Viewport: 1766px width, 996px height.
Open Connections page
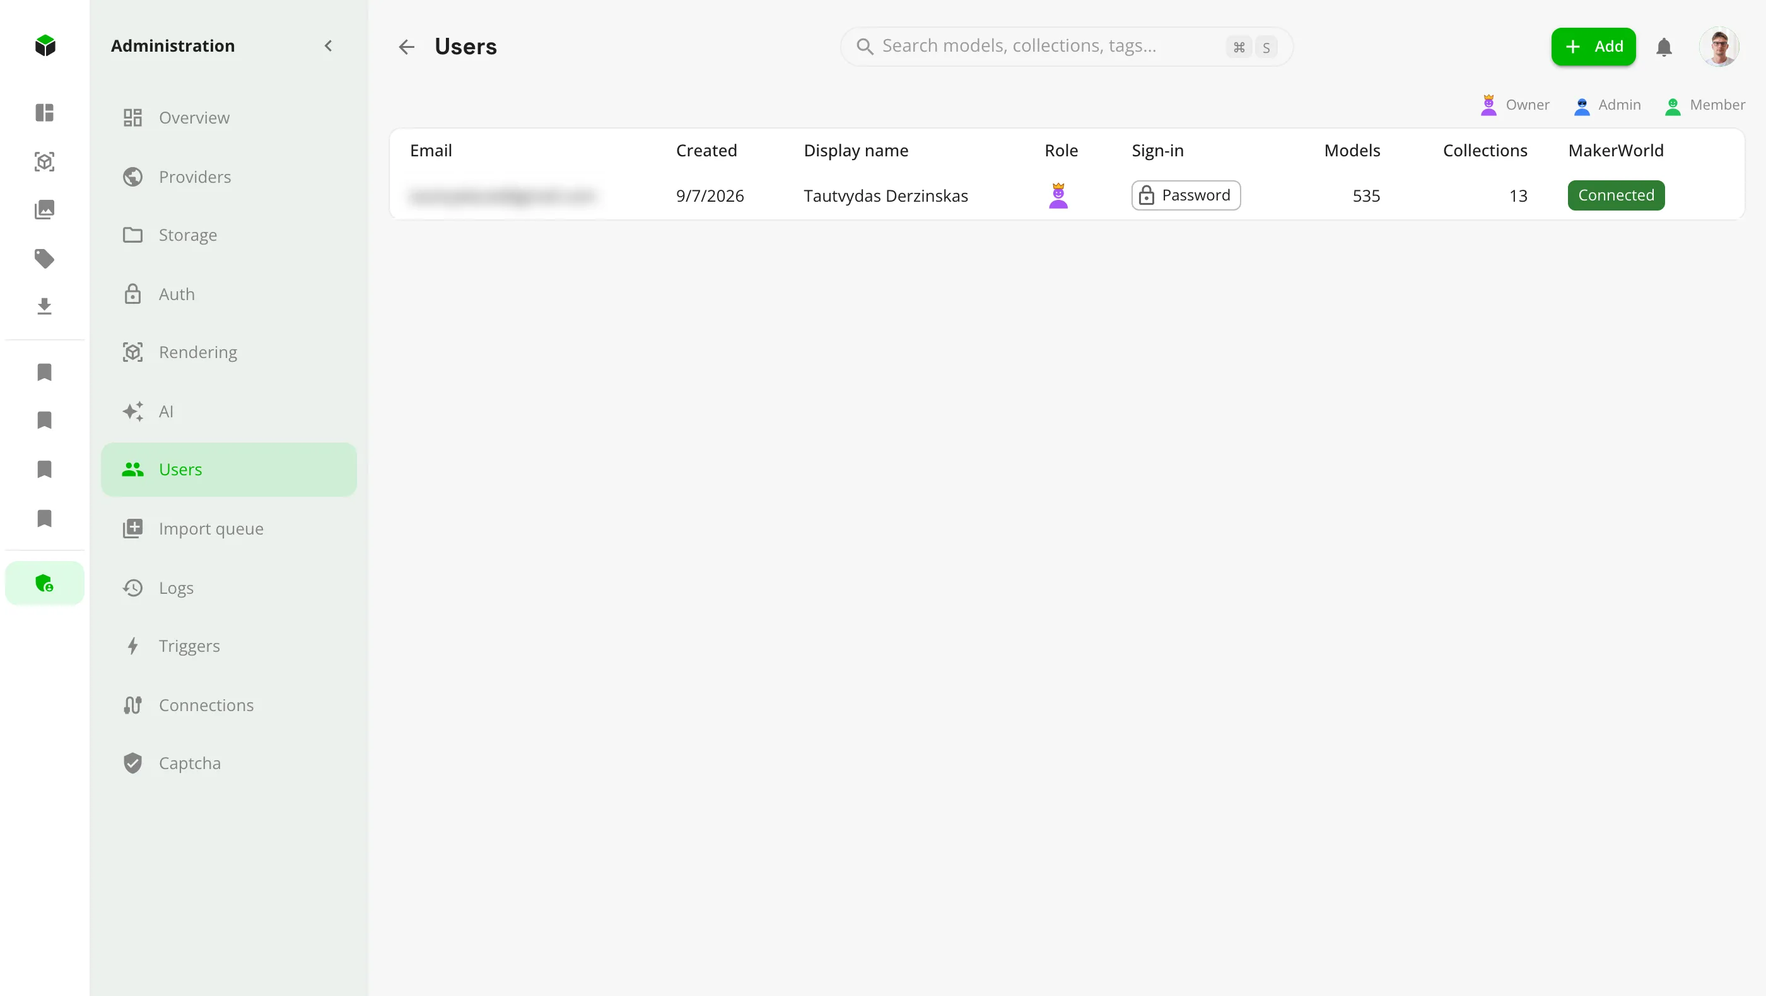point(229,705)
